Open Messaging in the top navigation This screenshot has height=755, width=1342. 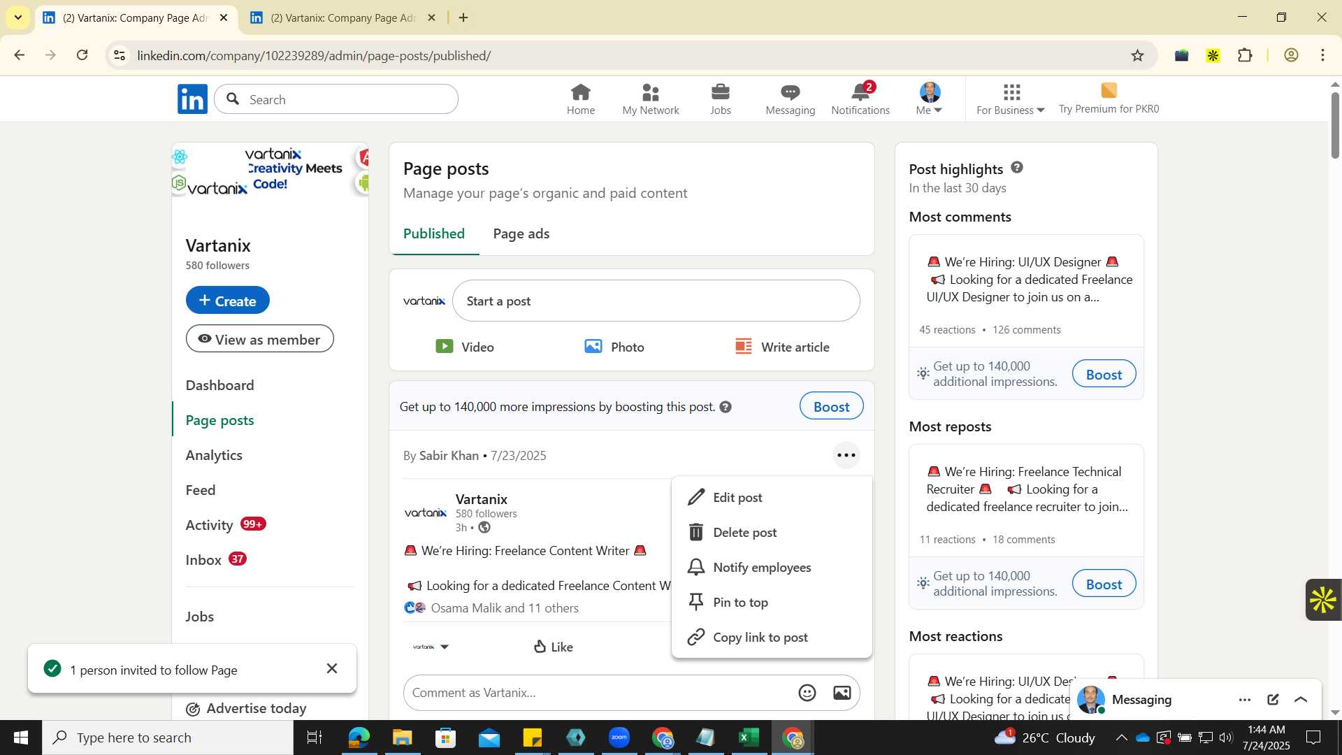(790, 99)
